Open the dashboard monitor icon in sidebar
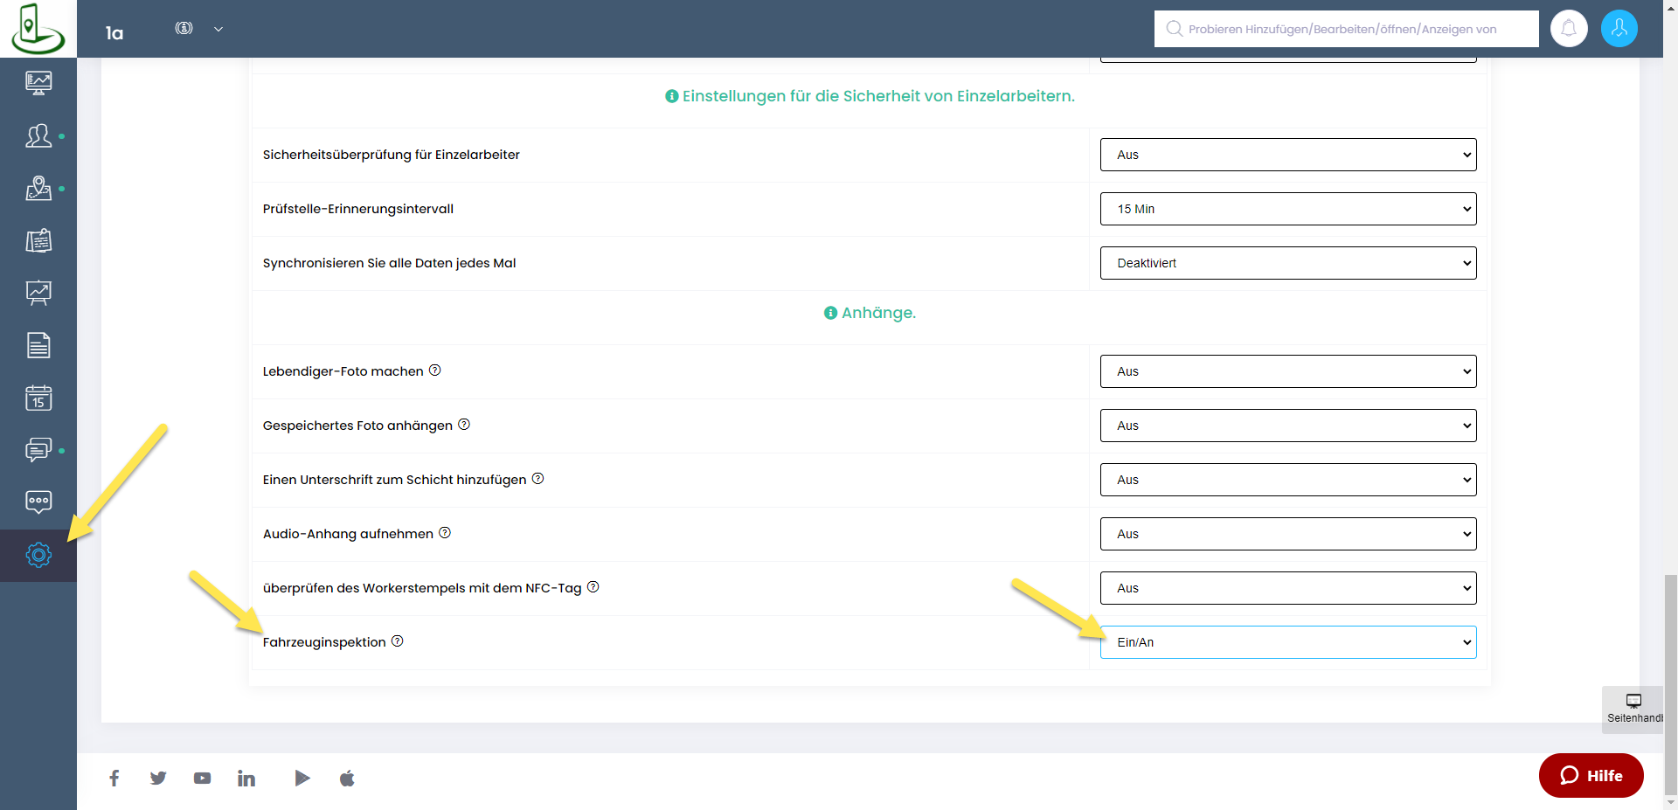Viewport: 1678px width, 810px height. pyautogui.click(x=38, y=83)
